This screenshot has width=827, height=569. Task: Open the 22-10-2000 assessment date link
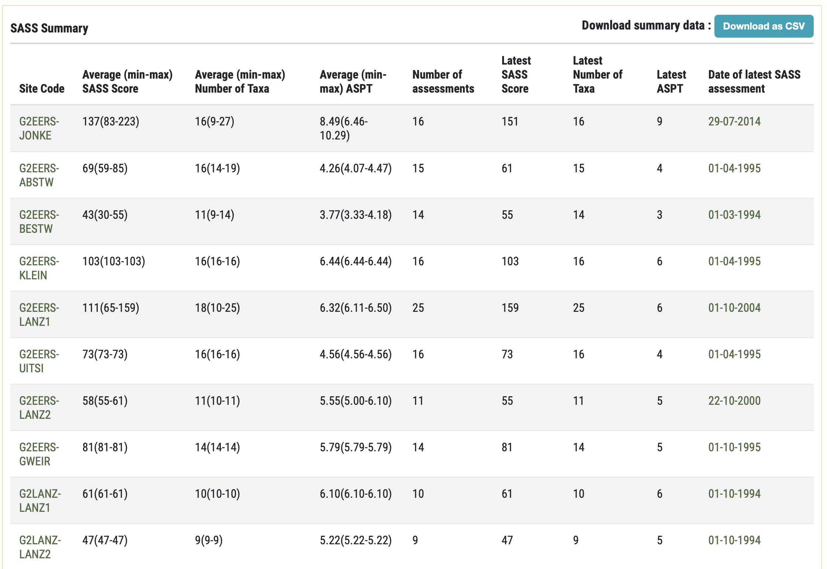click(734, 401)
